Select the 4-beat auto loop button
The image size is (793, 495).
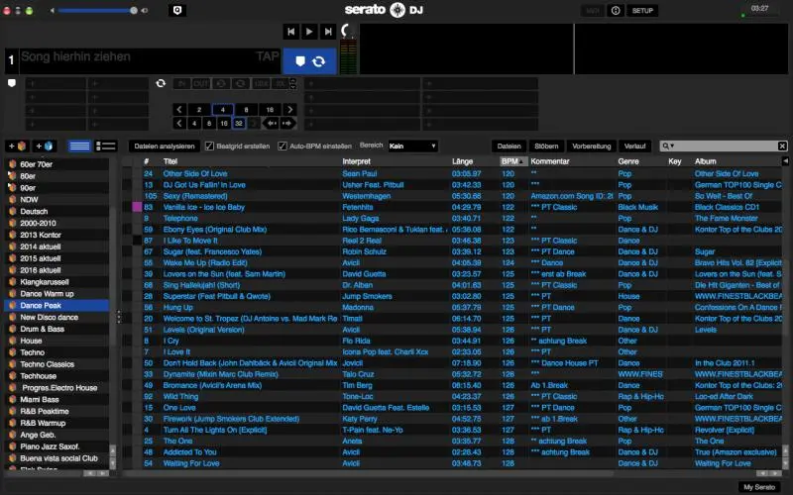[223, 109]
